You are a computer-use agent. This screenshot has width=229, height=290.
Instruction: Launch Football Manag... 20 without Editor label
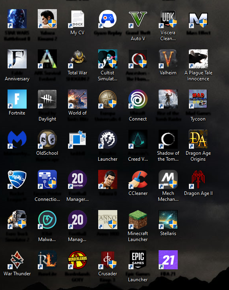[x=78, y=220]
